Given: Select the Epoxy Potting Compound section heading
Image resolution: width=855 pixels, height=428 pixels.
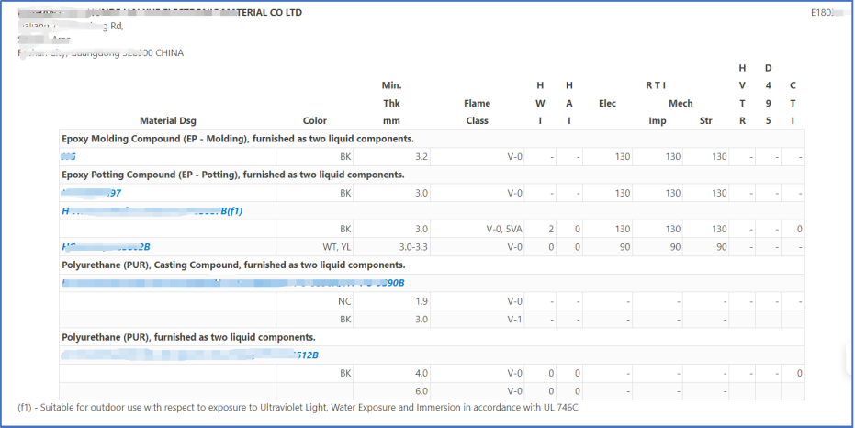Looking at the screenshot, I should point(233,175).
